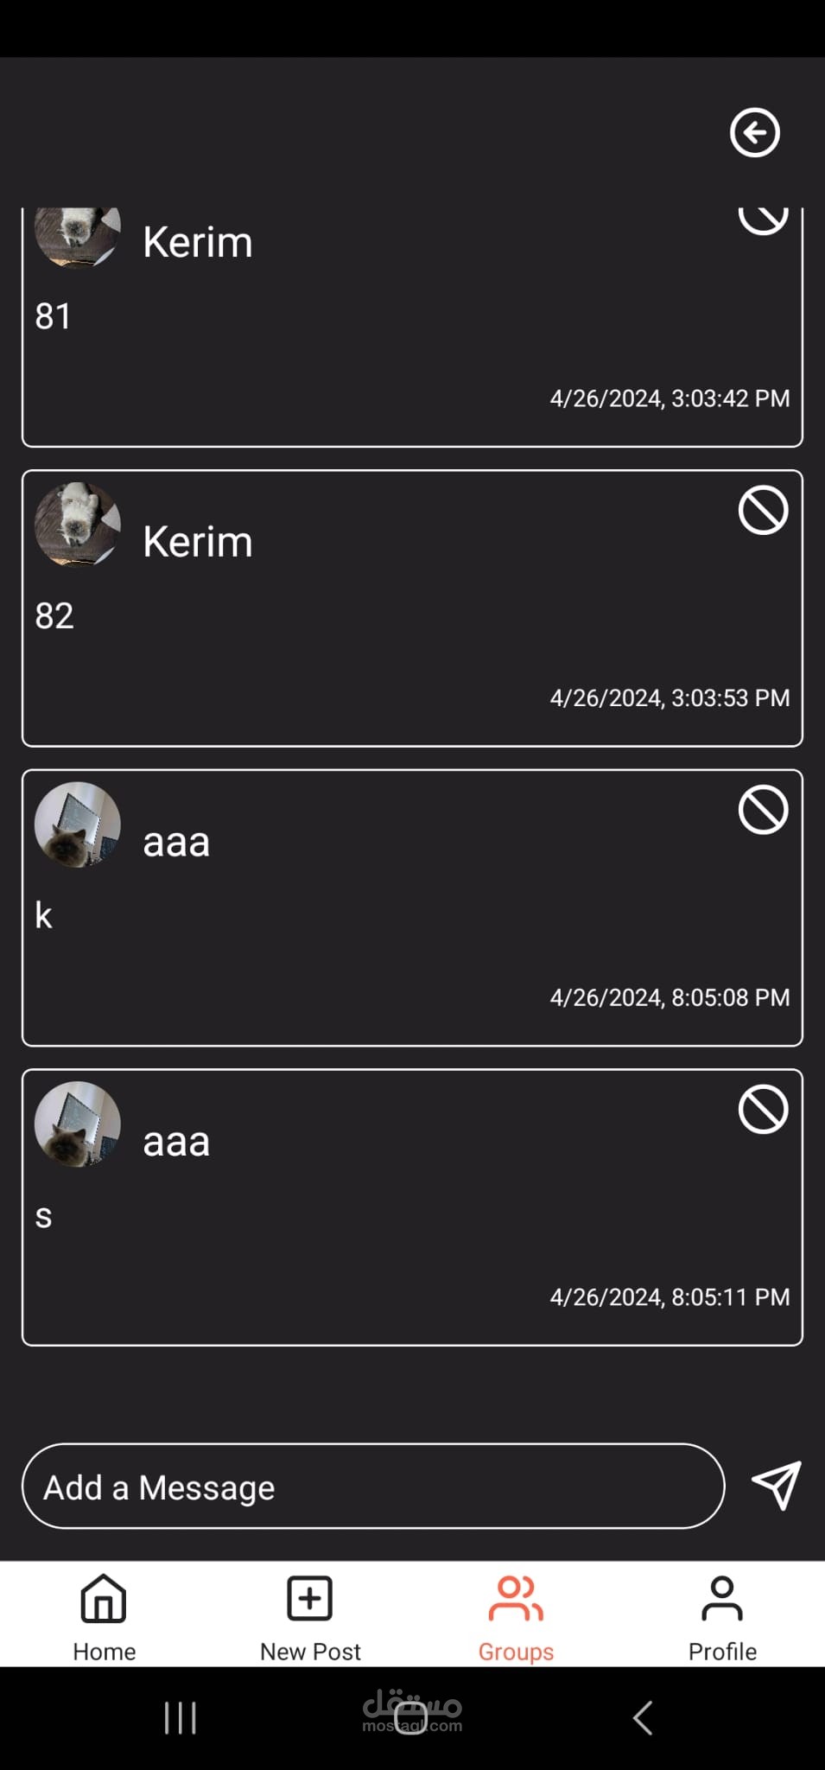Select the message timestamped 8:05:08 PM
825x1770 pixels.
coord(412,908)
